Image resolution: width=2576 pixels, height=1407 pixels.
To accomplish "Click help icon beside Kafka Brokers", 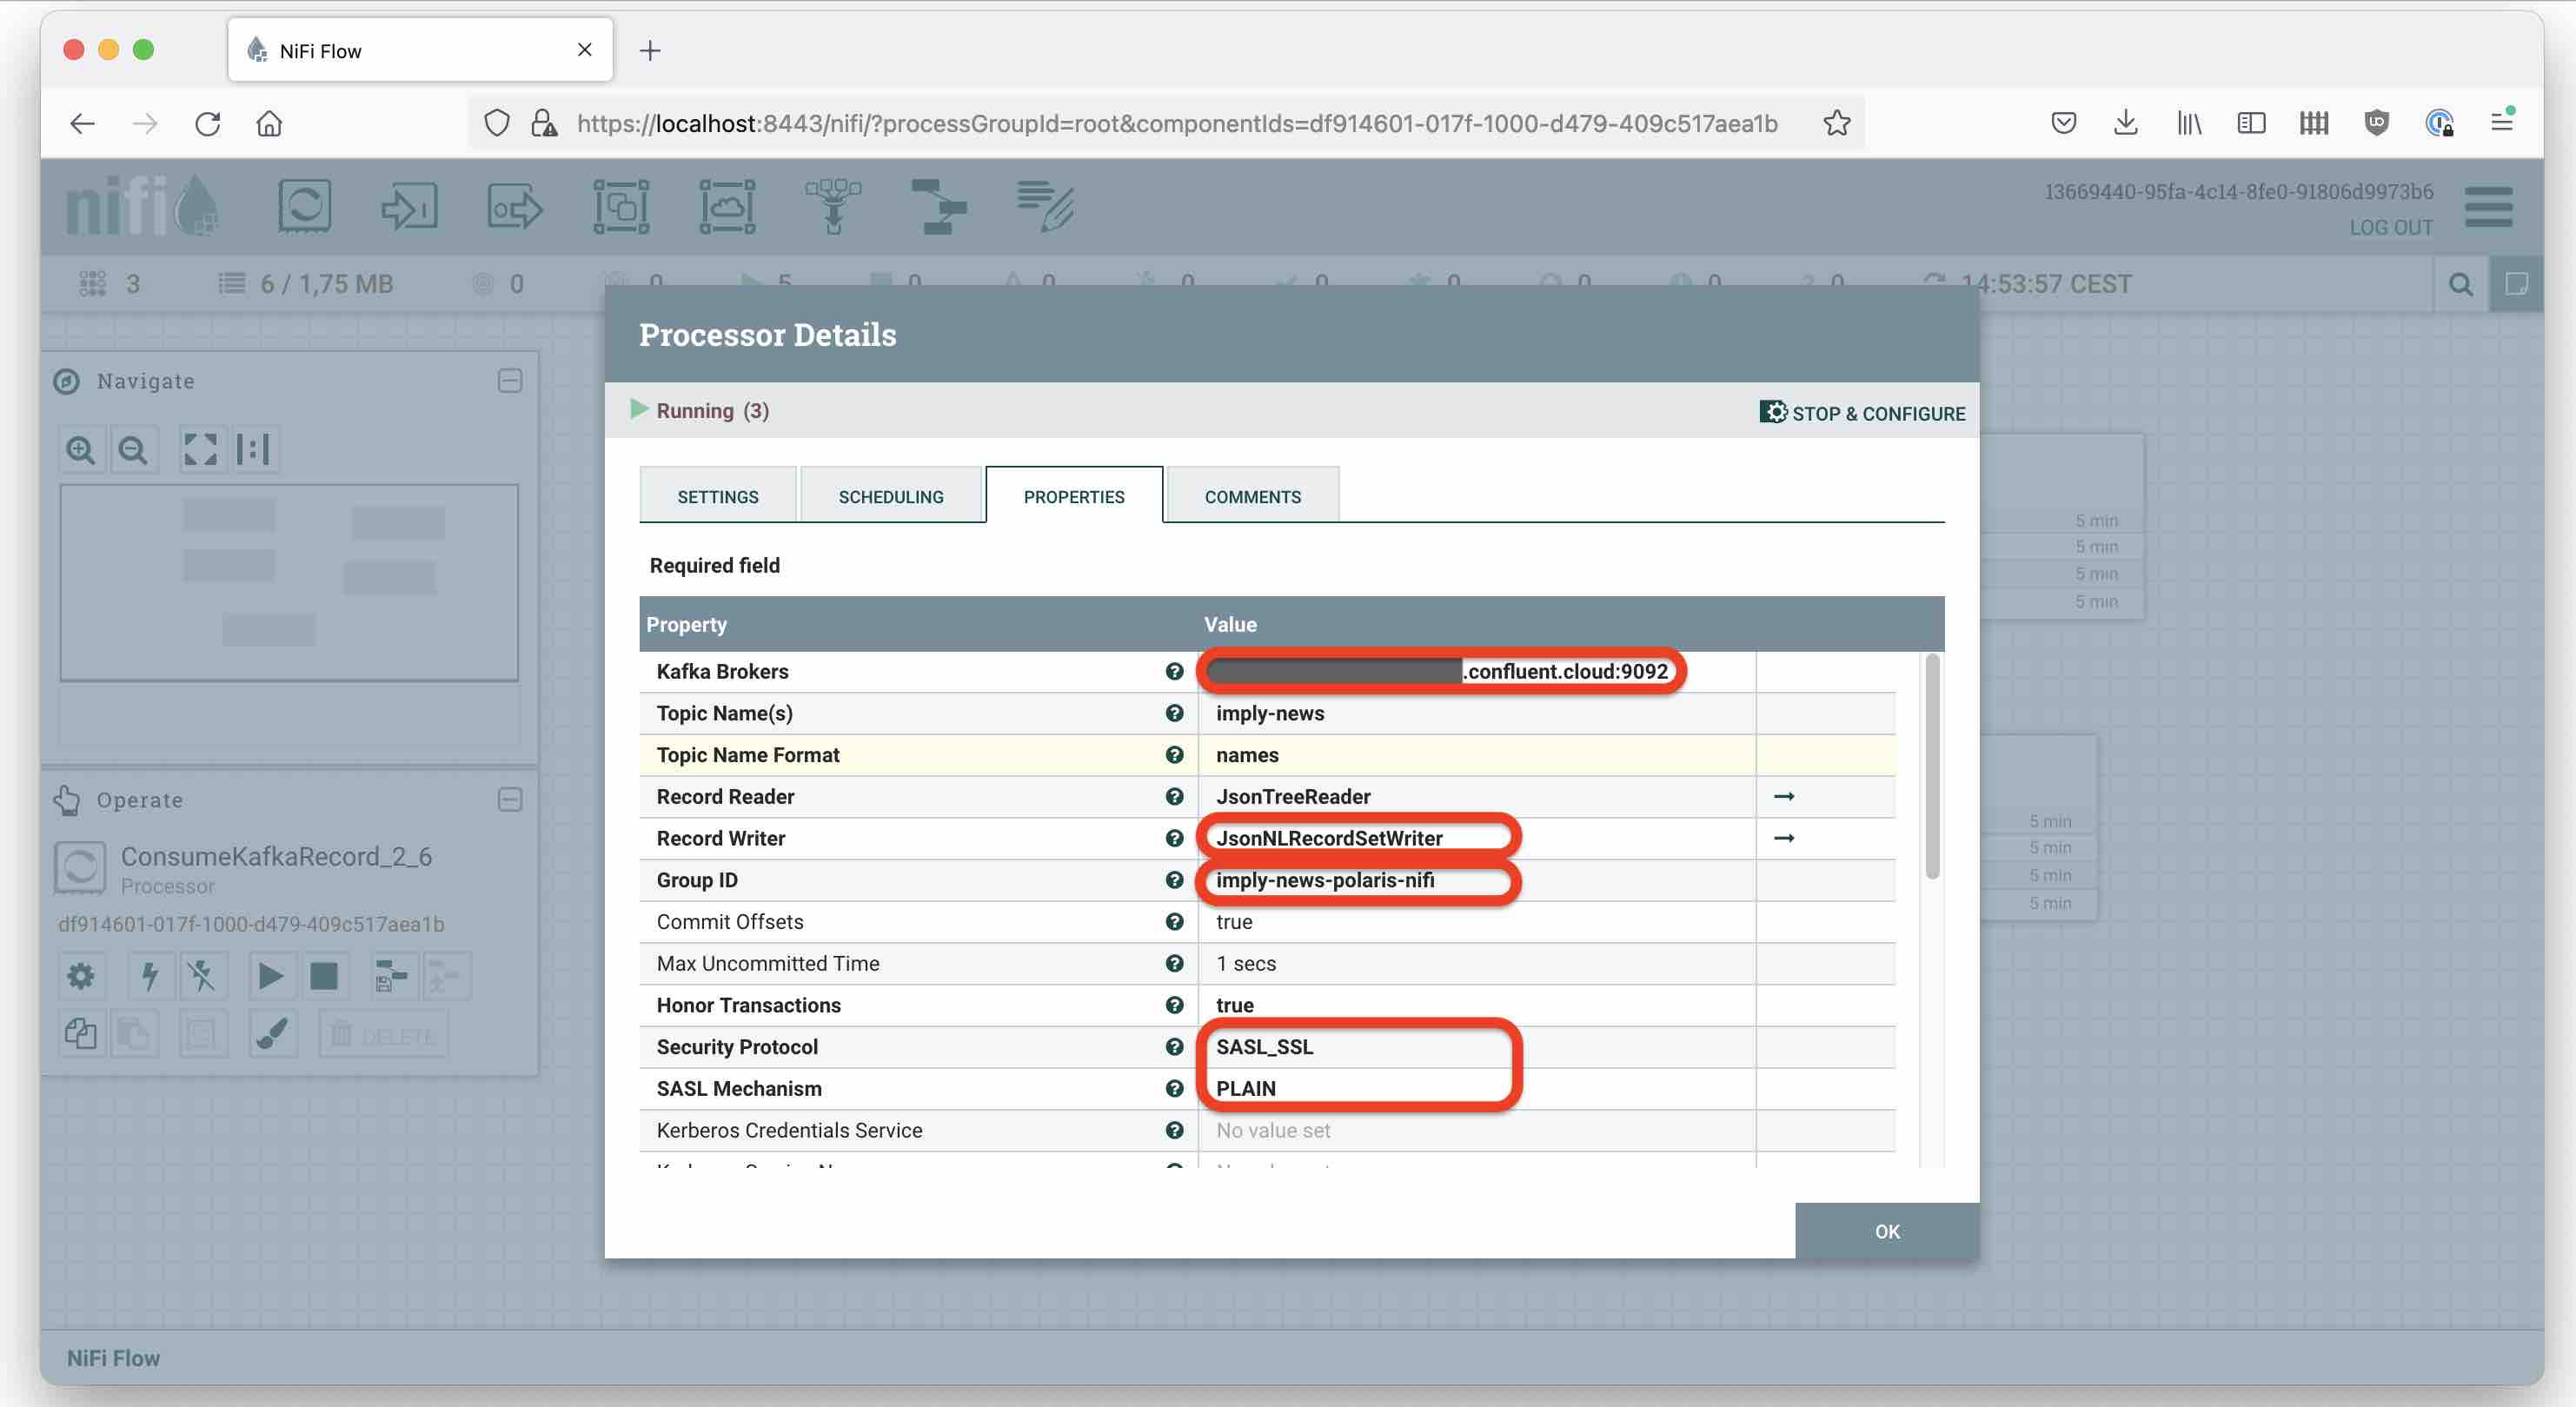I will (1174, 671).
